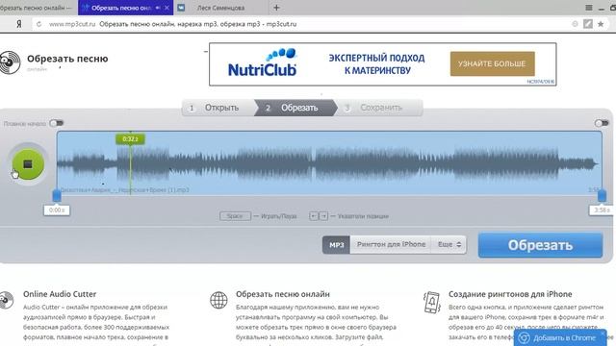The height and width of the screenshot is (346, 616).
Task: Toggle the fade-out switch above the waveform end
Action: point(602,123)
